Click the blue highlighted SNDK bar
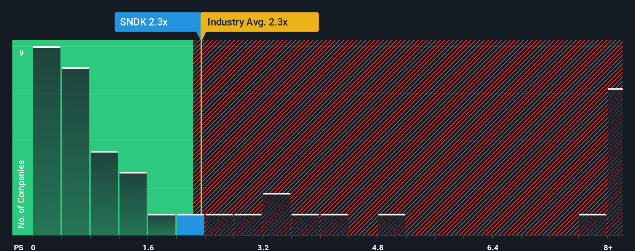Image resolution: width=635 pixels, height=251 pixels. (190, 224)
